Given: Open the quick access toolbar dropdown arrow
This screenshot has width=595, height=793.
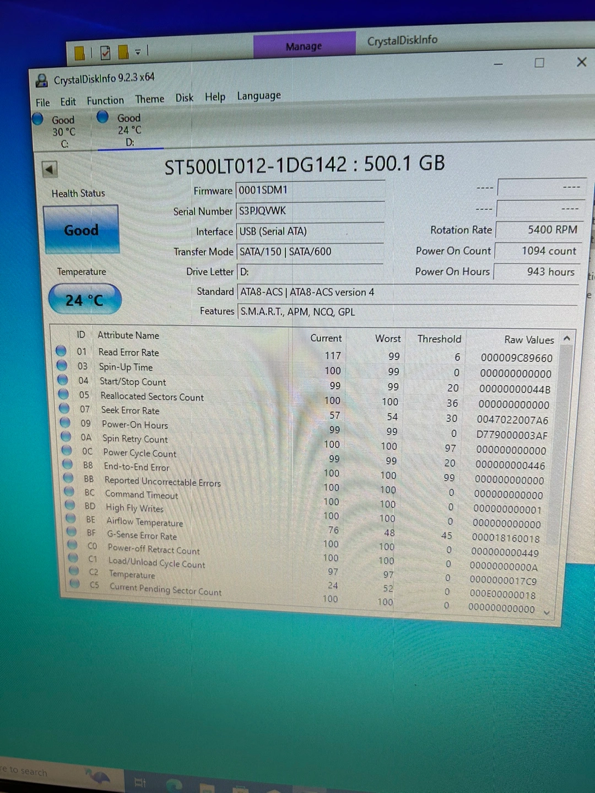Looking at the screenshot, I should point(138,52).
